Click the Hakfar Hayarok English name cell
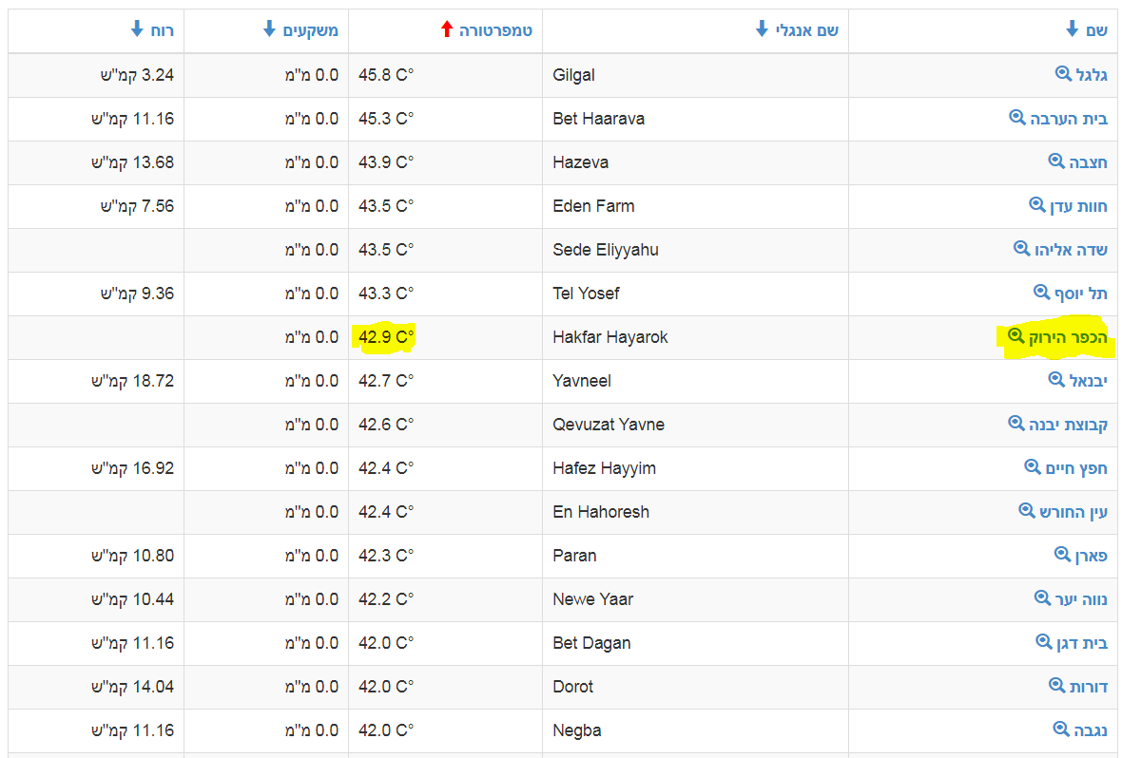The height and width of the screenshot is (758, 1122). (609, 337)
